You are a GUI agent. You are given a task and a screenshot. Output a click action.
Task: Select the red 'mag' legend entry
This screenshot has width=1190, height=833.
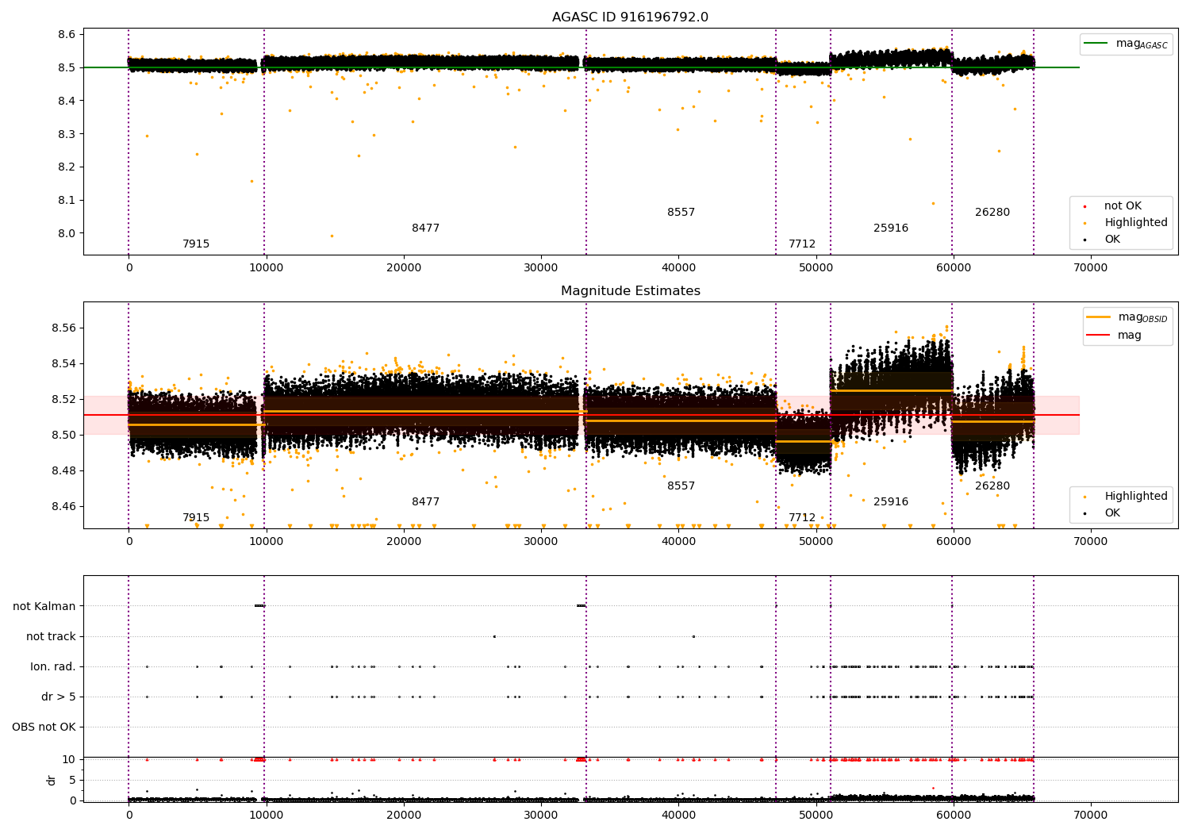coord(1115,336)
